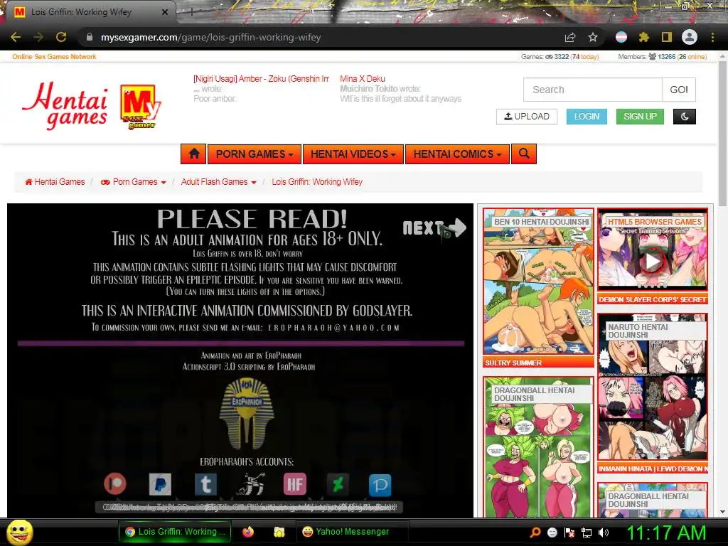Open the Mina X Deku comment link
The height and width of the screenshot is (546, 728).
click(x=362, y=78)
